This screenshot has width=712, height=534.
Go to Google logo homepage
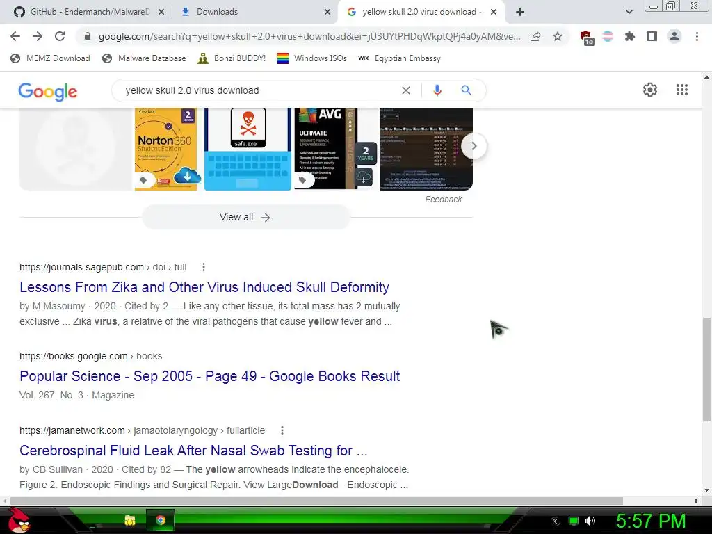point(48,92)
